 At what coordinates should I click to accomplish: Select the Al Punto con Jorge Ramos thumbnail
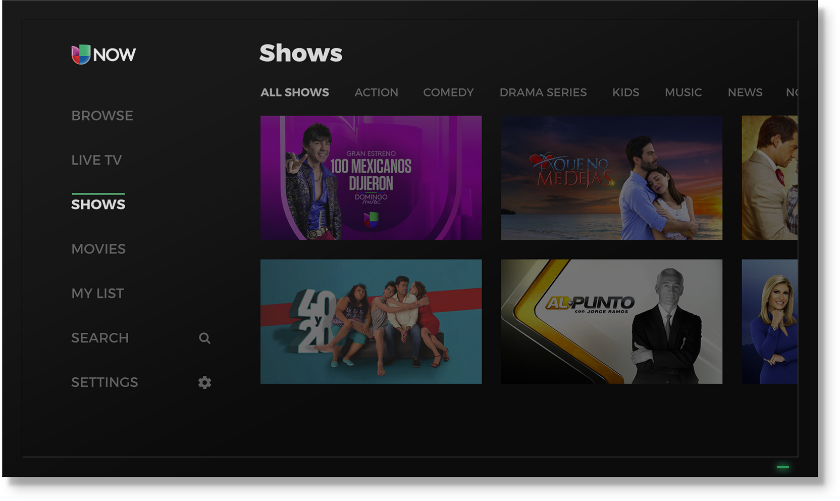tap(611, 321)
